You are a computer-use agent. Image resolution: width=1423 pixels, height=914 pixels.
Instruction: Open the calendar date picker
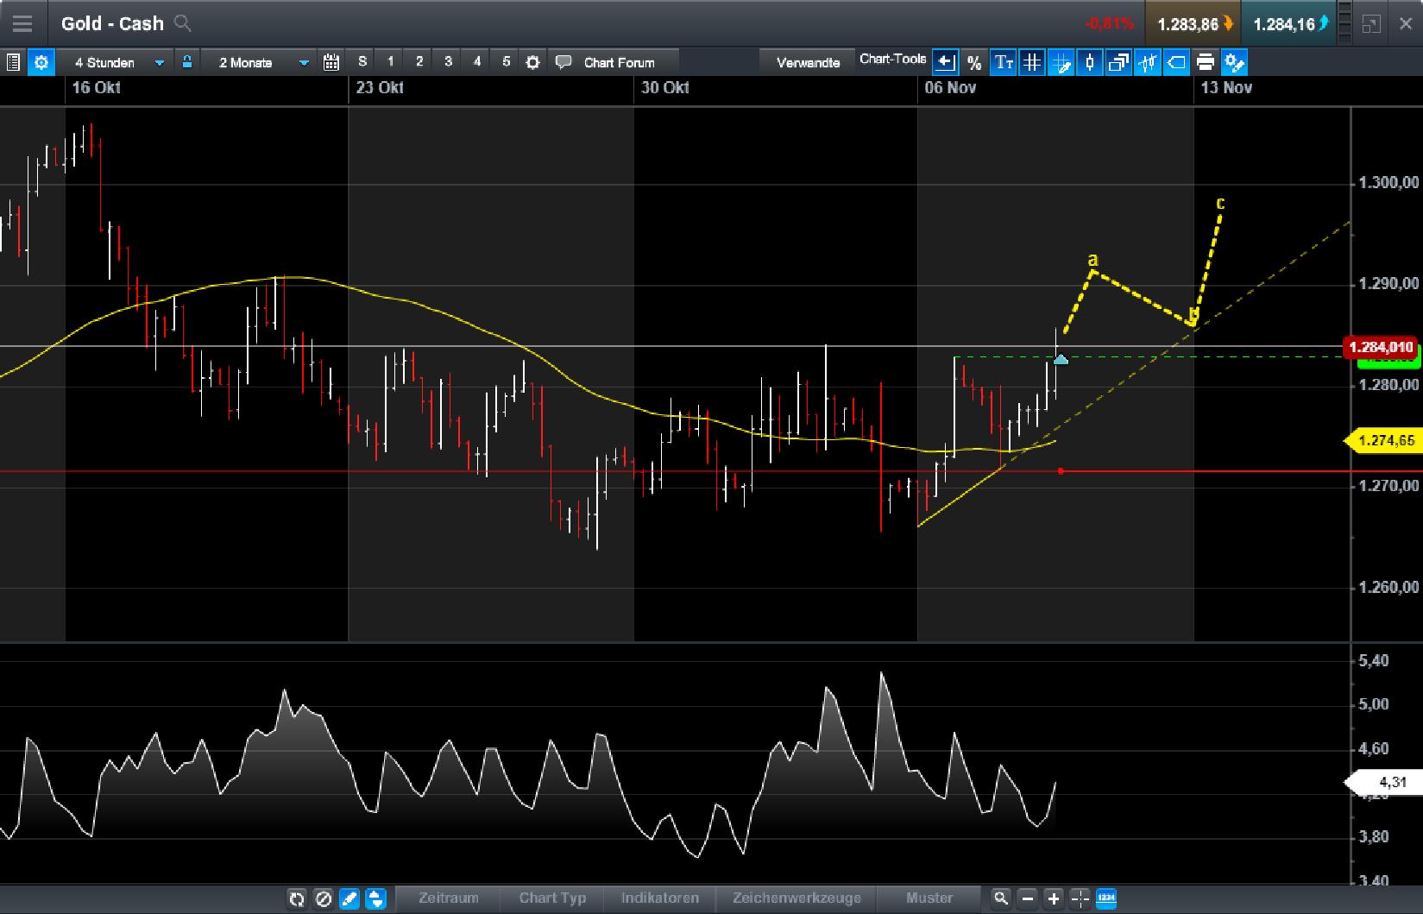click(331, 62)
